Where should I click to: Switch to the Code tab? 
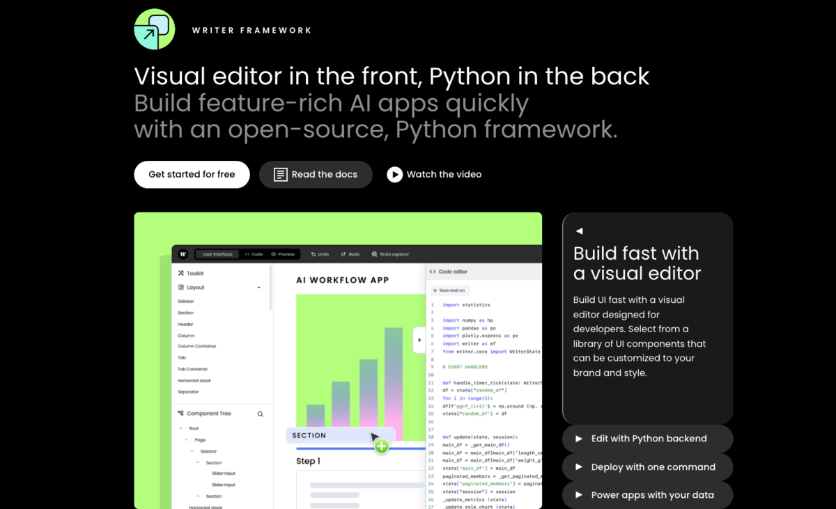(254, 254)
